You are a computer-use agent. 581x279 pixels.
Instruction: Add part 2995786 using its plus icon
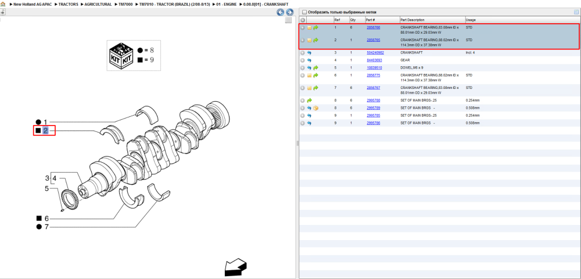(x=302, y=123)
